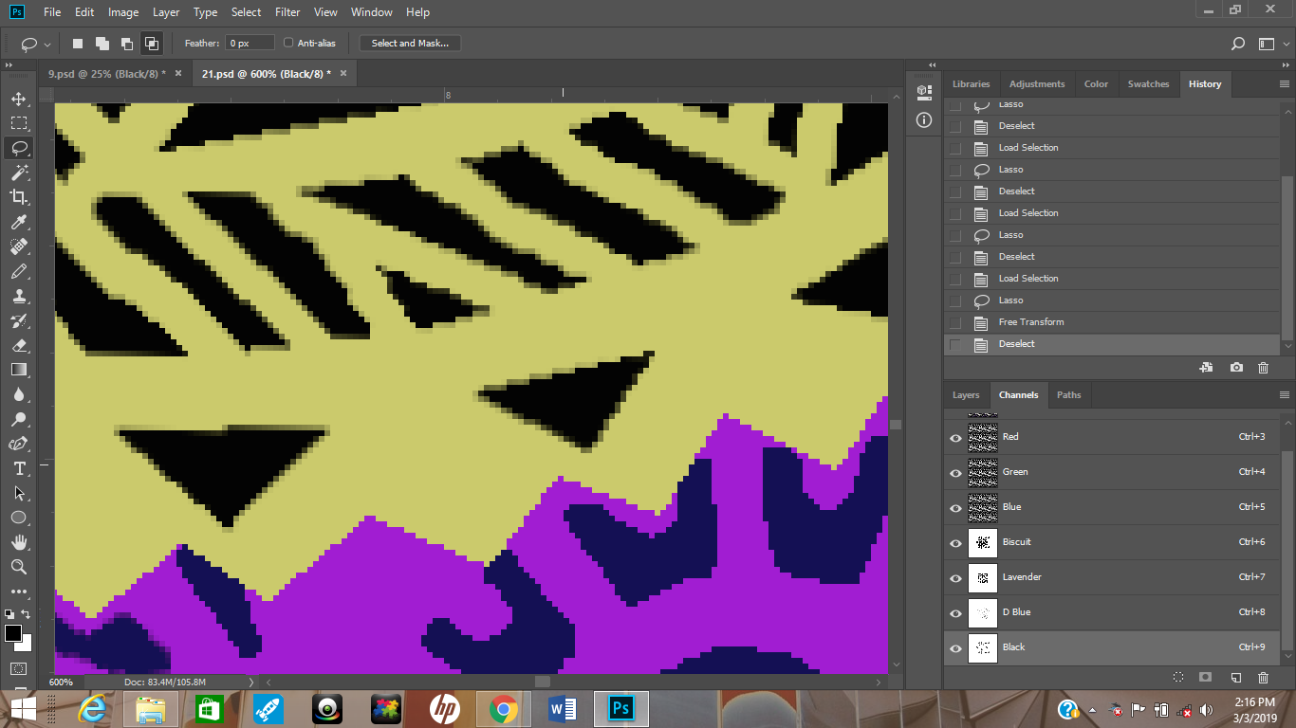Image resolution: width=1296 pixels, height=728 pixels.
Task: Delete current channel trash icon
Action: point(1263,677)
